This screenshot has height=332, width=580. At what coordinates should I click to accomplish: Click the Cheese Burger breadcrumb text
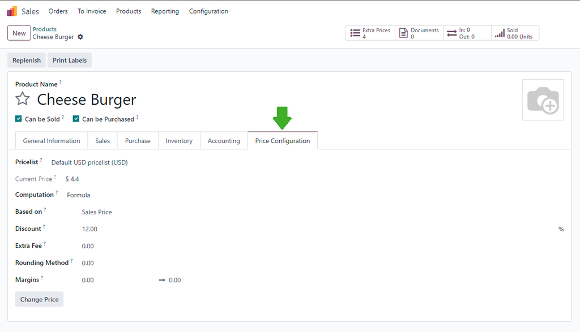pyautogui.click(x=53, y=37)
